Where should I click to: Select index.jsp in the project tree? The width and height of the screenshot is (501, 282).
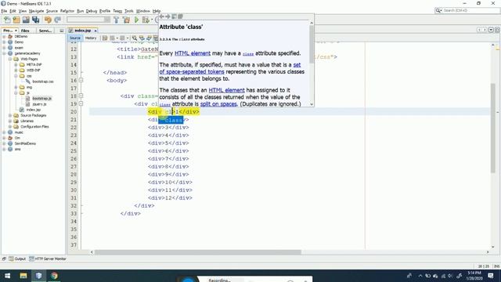[x=33, y=110]
